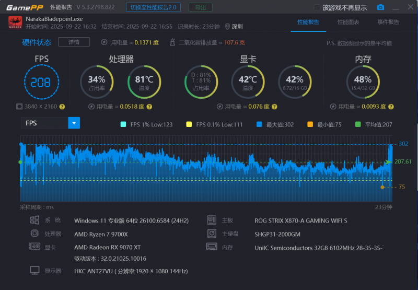Switch to the 性能图表 tab
Screen dimensions: 418x290
348,22
